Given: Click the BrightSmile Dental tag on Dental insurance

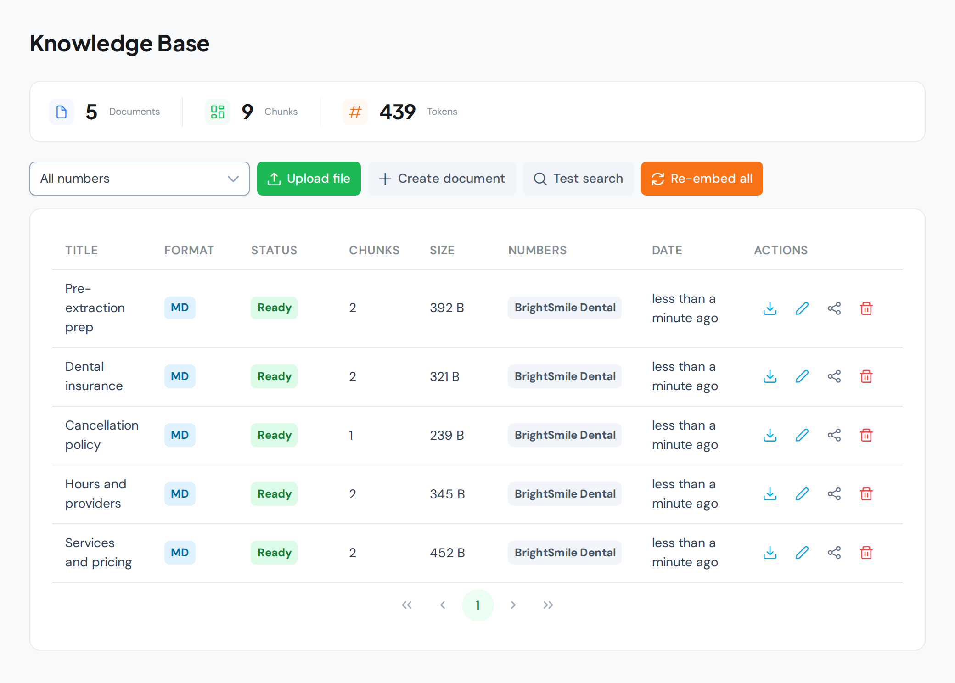Looking at the screenshot, I should click(x=565, y=376).
